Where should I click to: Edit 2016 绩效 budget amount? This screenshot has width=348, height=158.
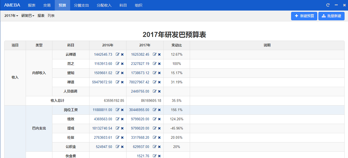click(117, 119)
